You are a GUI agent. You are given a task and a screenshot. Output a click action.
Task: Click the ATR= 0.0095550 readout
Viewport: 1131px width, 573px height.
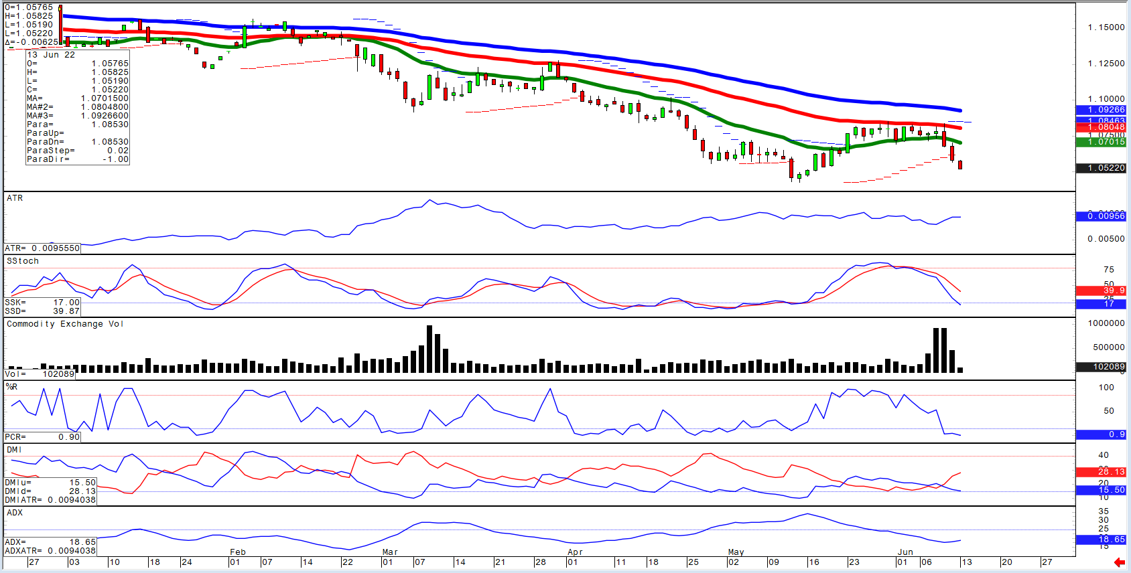[42, 248]
